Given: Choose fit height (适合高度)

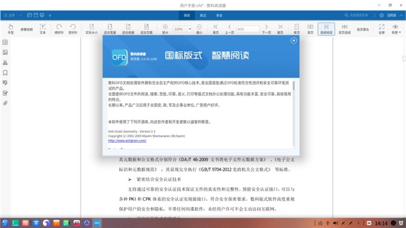Looking at the screenshot, I should (x=128, y=29).
